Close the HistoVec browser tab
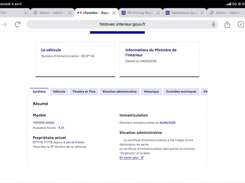This screenshot has height=183, width=245. tap(114, 13)
